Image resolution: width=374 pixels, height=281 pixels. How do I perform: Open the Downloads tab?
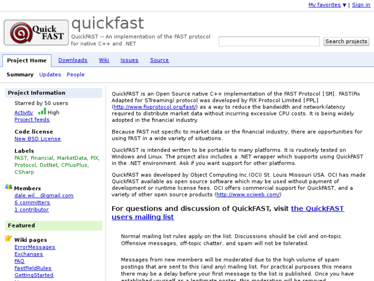click(x=73, y=60)
